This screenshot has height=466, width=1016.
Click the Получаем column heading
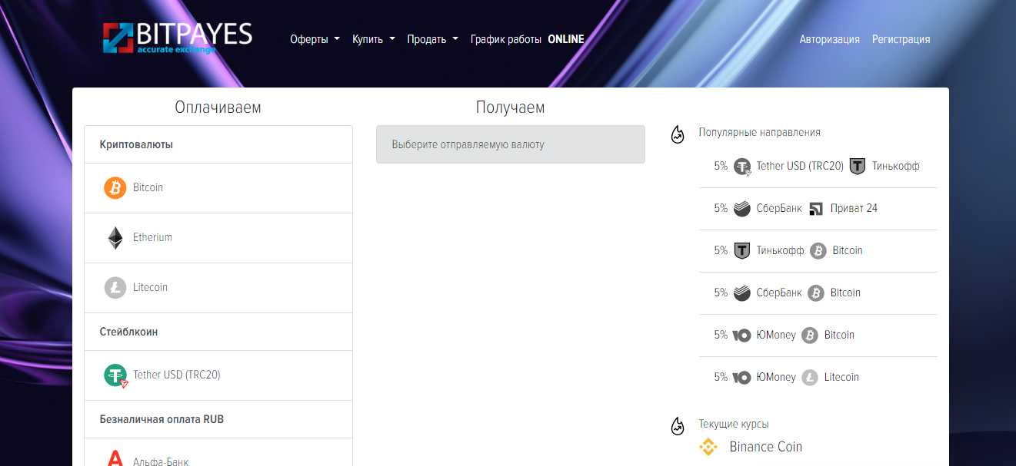click(511, 107)
